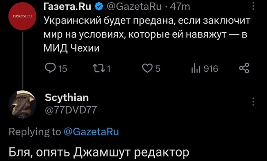Open the three-dot menu on Scythian reply
Image resolution: width=267 pixels, height=161 pixels.
[x=253, y=102]
